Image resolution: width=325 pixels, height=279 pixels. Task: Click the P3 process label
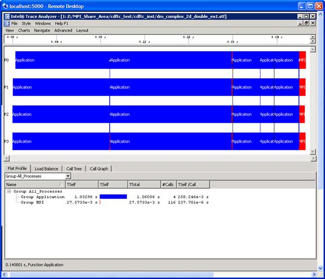click(6, 141)
